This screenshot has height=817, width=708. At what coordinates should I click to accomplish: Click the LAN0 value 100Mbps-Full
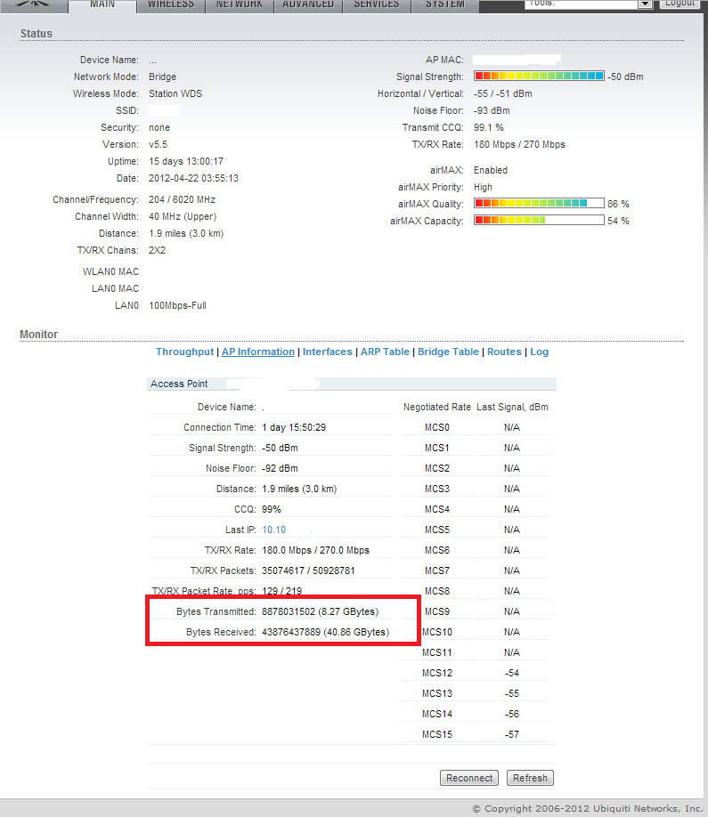pos(177,305)
